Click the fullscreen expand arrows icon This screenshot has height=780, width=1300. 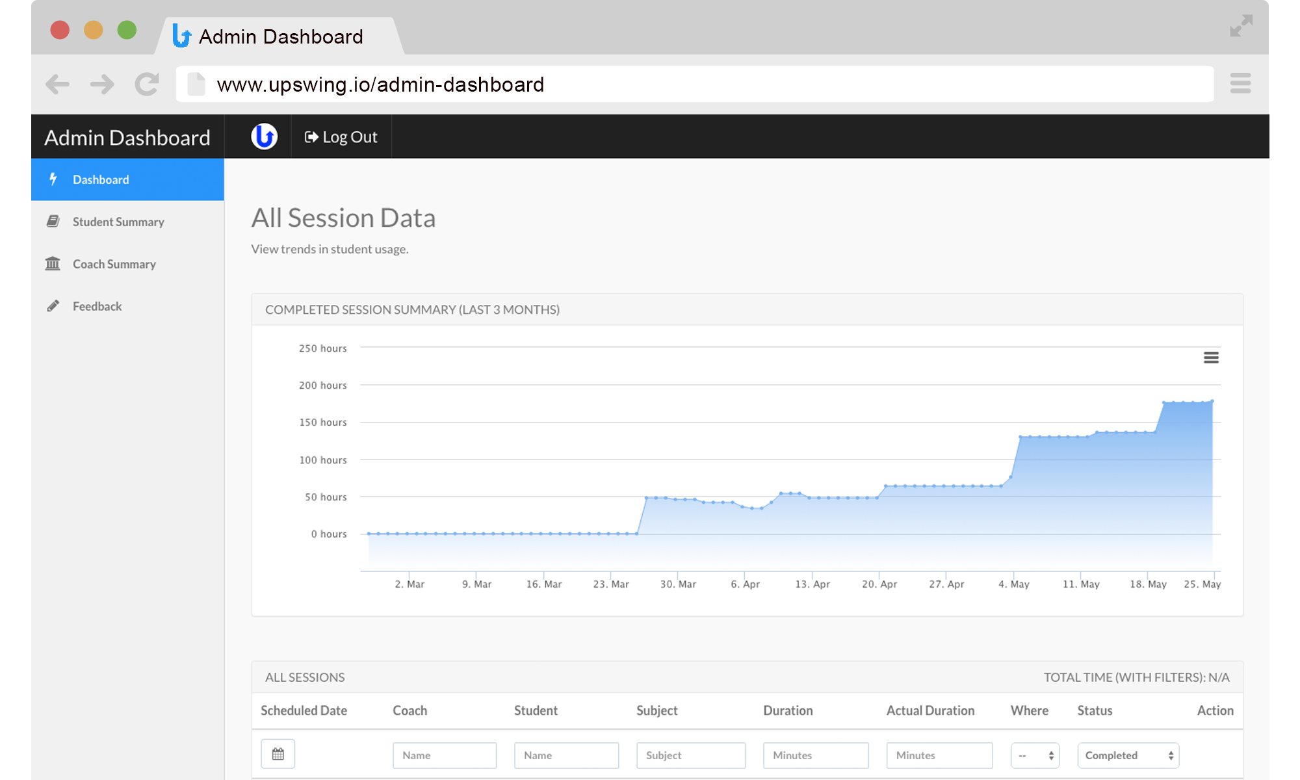[x=1241, y=26]
